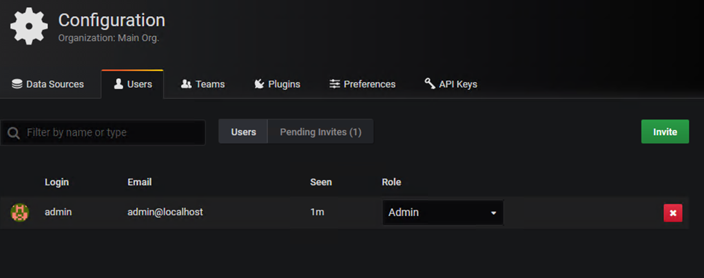Click the API Keys key icon

click(430, 83)
